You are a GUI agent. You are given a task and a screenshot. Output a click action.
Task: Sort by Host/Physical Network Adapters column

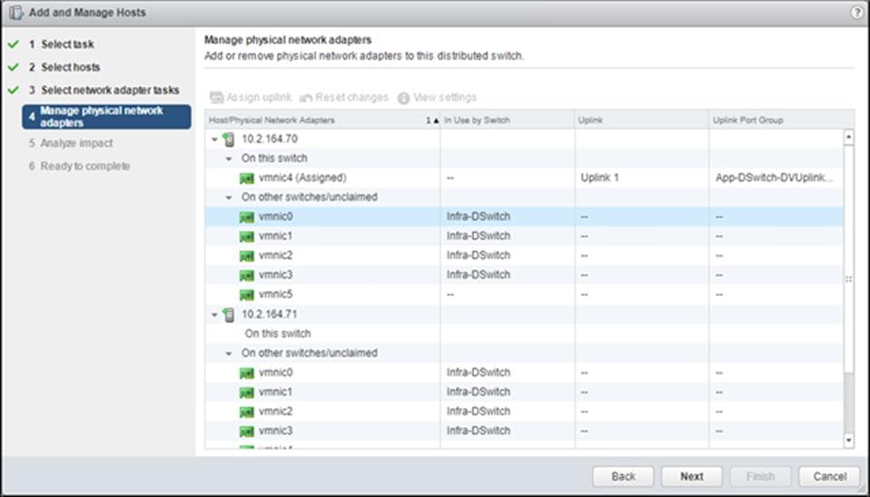coord(322,120)
